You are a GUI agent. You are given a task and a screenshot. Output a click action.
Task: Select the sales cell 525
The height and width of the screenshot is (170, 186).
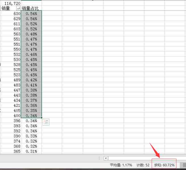pyautogui.click(x=11, y=70)
